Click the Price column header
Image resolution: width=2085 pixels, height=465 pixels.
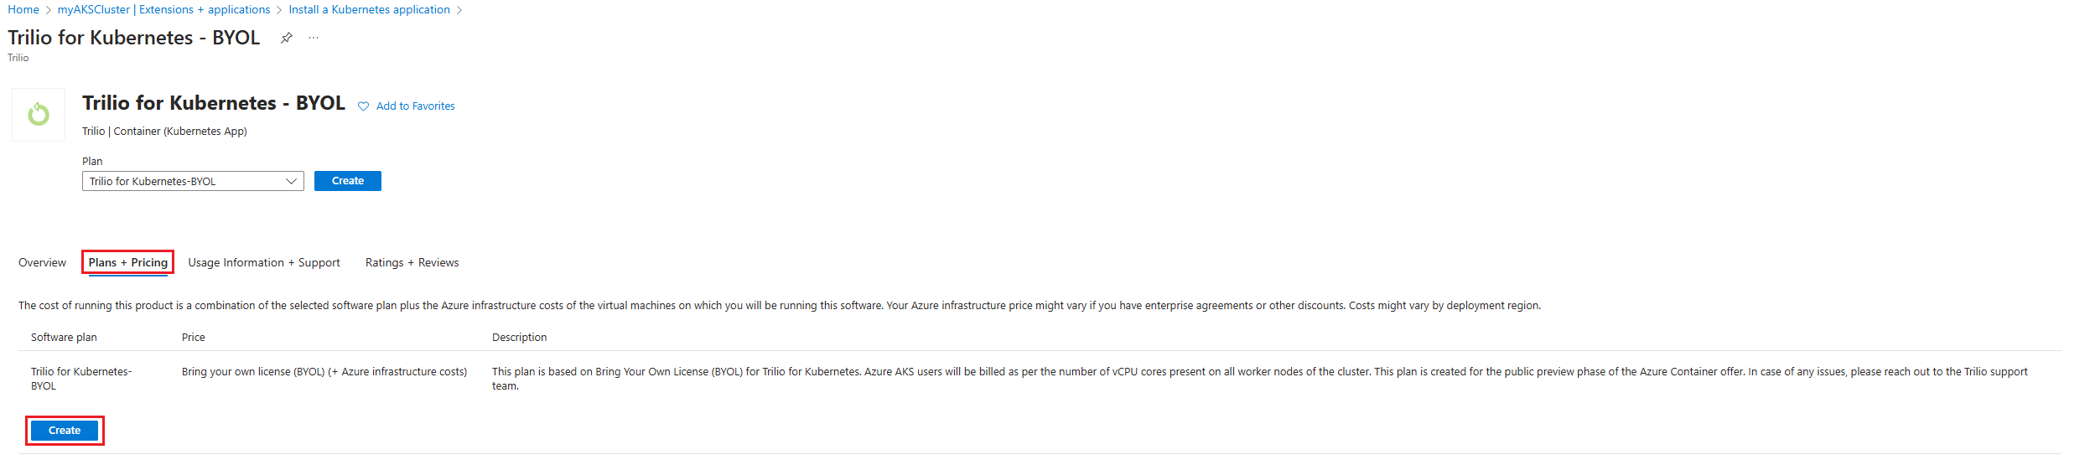pos(194,337)
